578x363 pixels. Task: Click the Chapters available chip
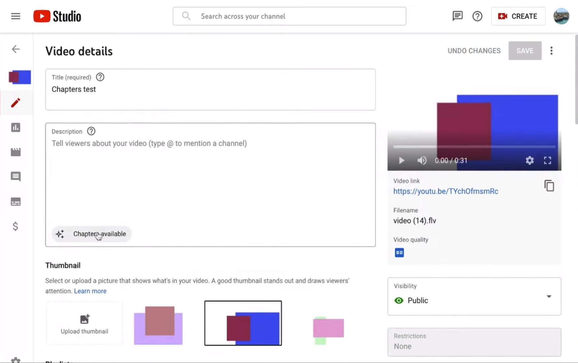tap(91, 234)
